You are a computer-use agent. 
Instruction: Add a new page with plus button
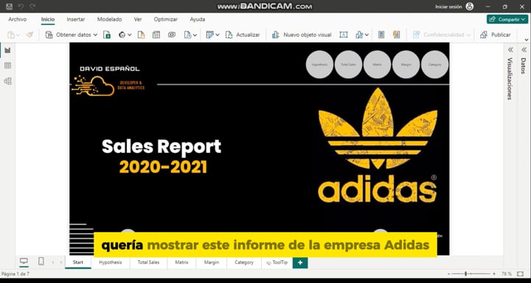pos(300,262)
